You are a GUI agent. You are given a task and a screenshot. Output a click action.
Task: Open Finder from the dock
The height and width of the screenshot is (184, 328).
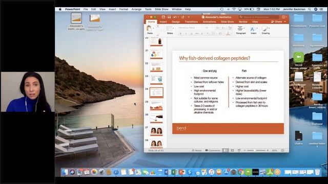click(65, 172)
